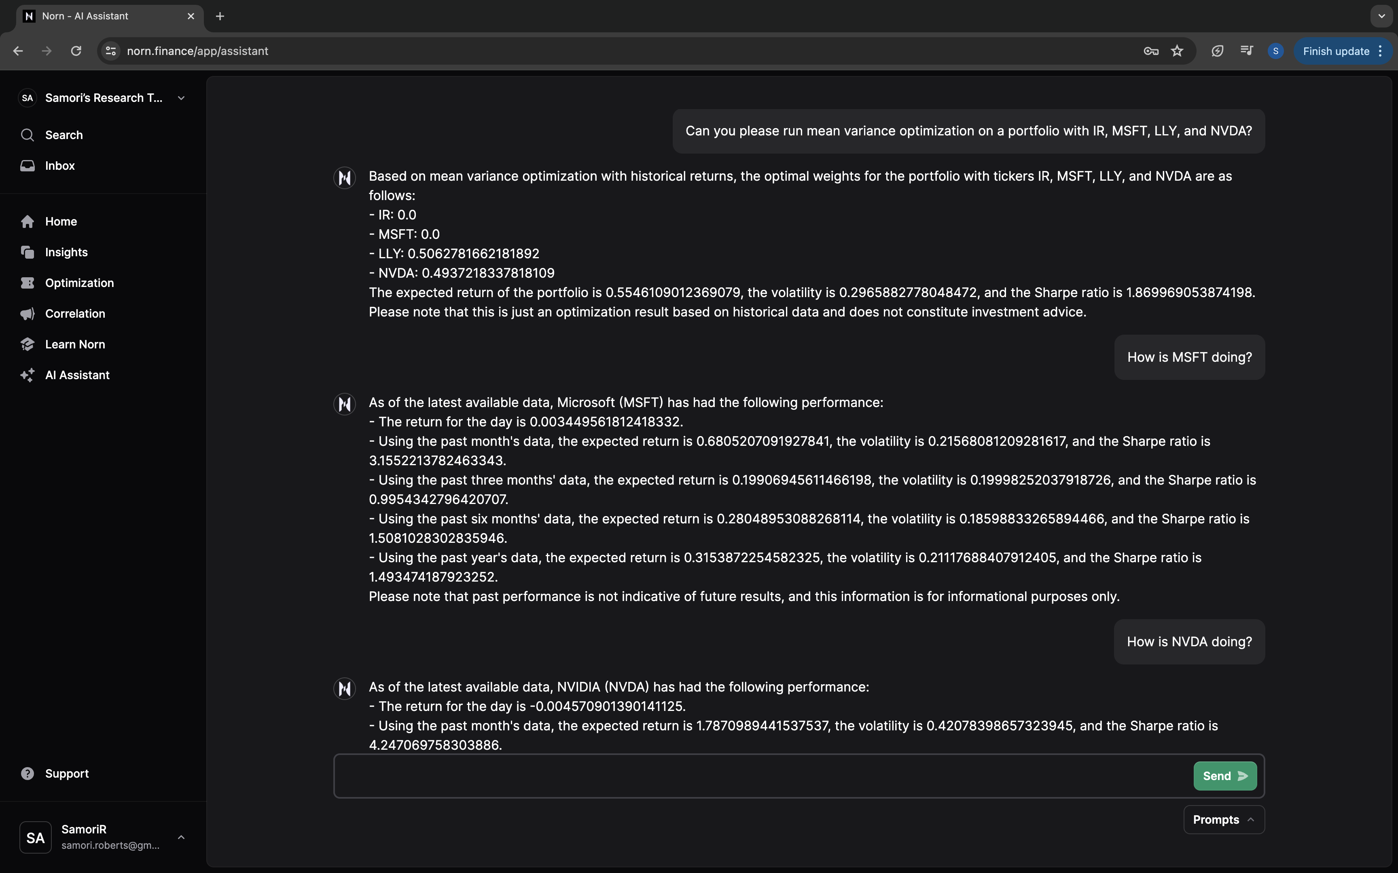Open Learn Norn graduation cap icon
The width and height of the screenshot is (1398, 873).
(x=27, y=344)
